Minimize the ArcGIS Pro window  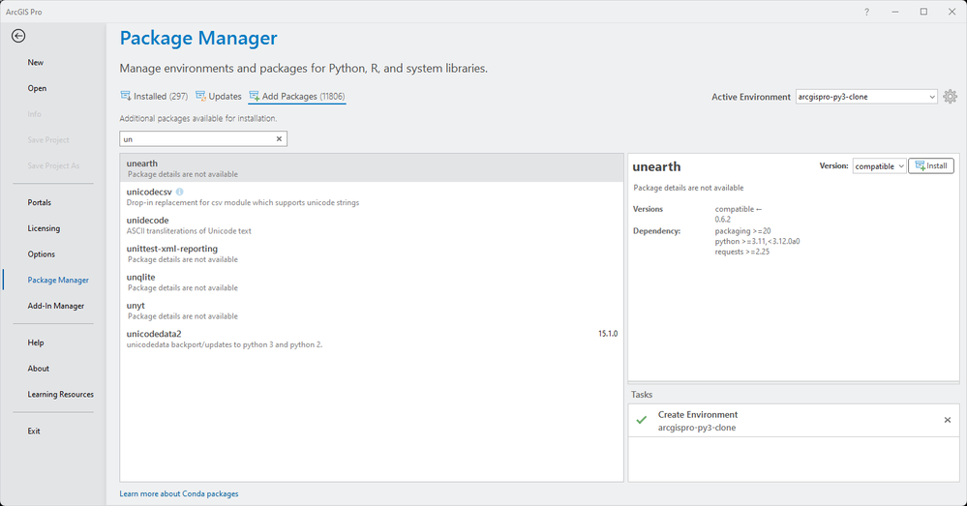(894, 12)
